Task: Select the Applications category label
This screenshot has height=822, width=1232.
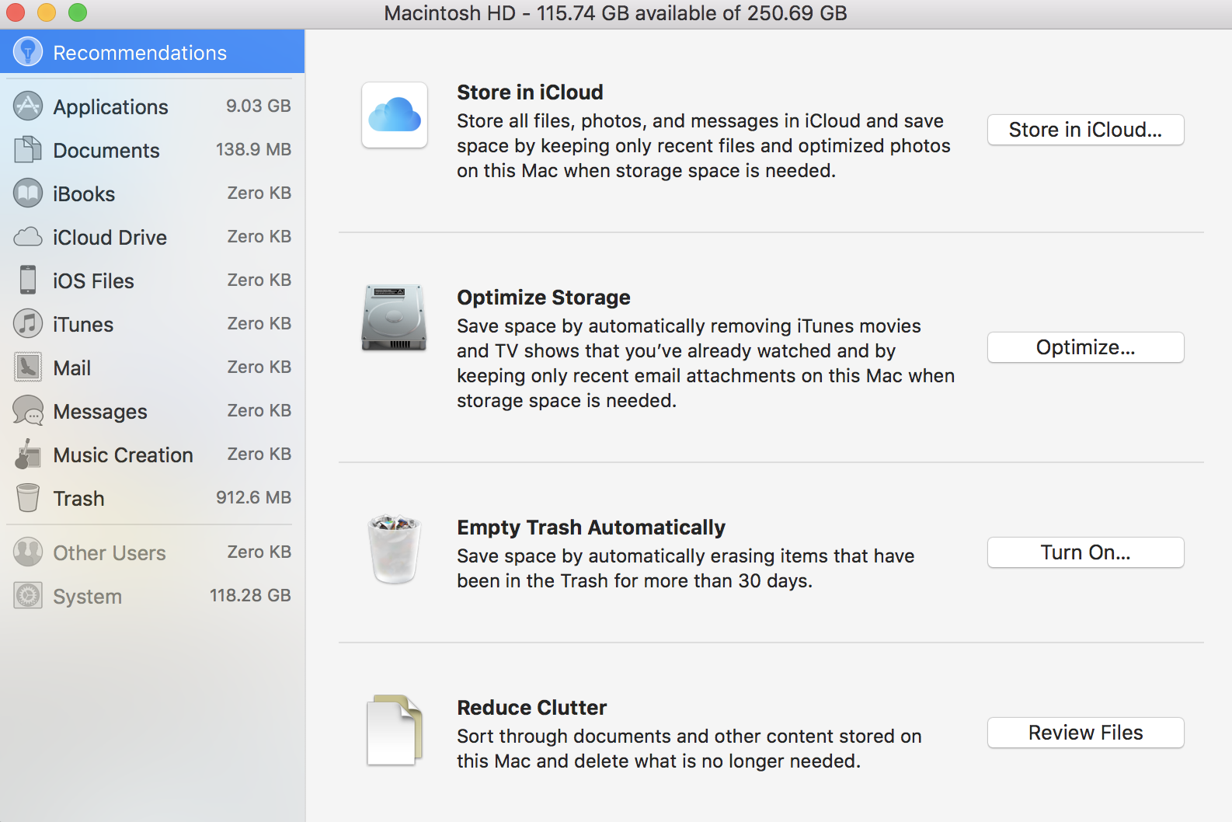Action: tap(110, 107)
